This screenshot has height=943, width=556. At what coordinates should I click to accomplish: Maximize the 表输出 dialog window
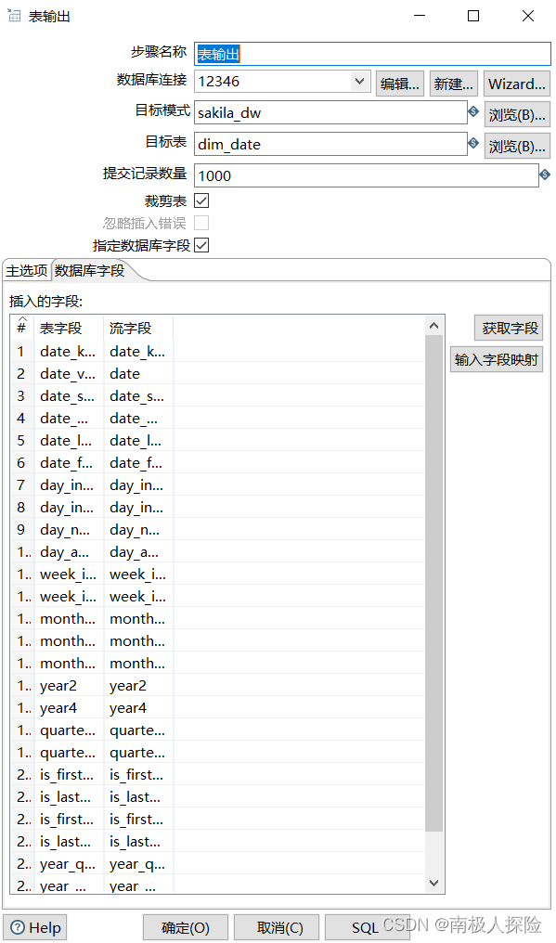(473, 16)
